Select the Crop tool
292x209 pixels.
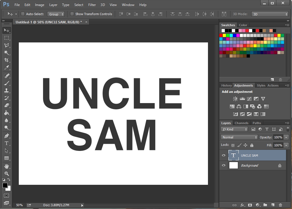[7, 60]
